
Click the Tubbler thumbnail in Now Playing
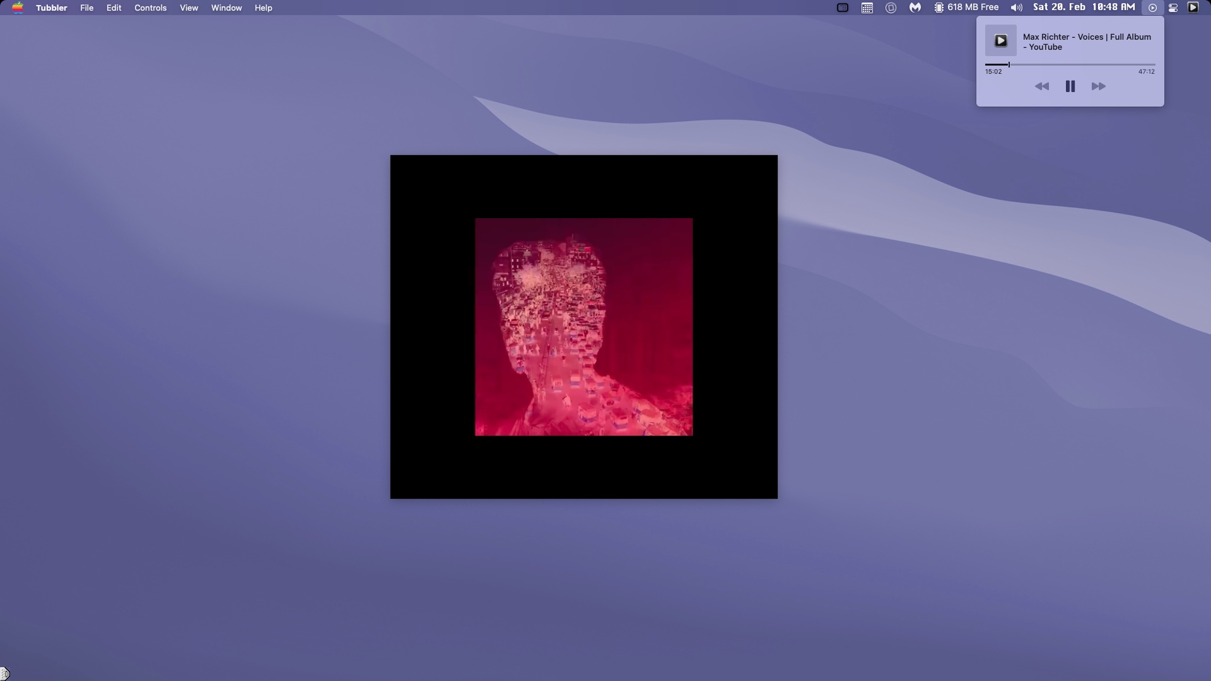pos(1000,41)
